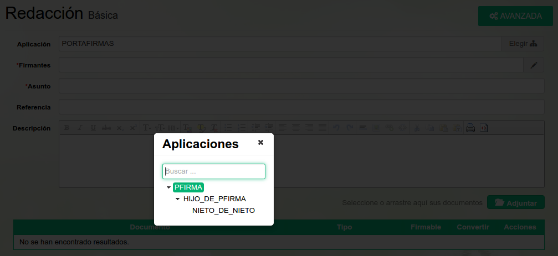558x256 pixels.
Task: Click the Adjuntar documents button
Action: [516, 202]
